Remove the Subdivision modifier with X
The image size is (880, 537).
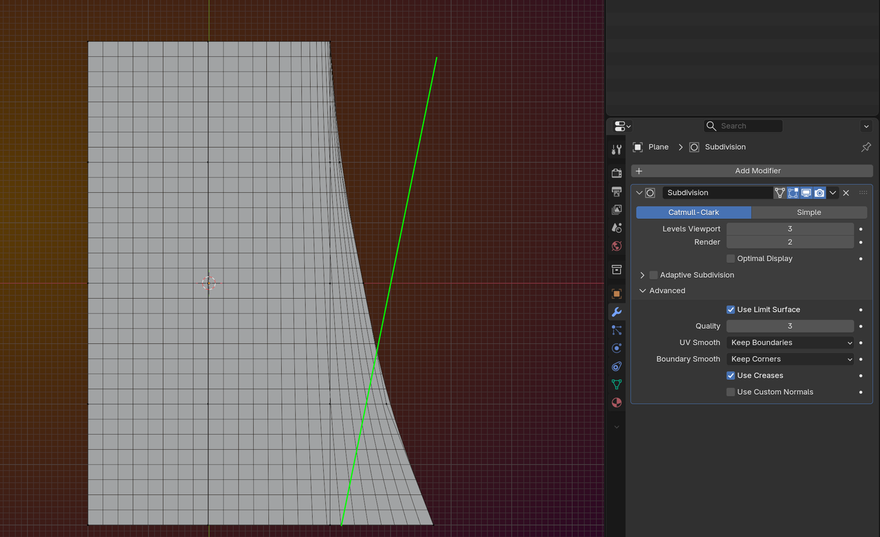pyautogui.click(x=846, y=193)
